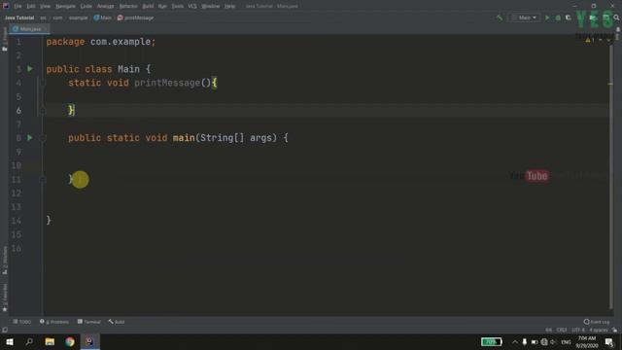Open the Analyze menu
Screen dimensions: 622x350
pos(106,6)
